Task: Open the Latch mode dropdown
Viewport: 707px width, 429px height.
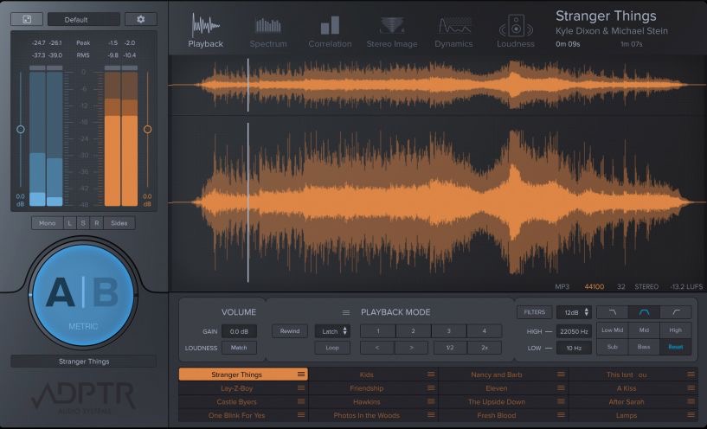Action: click(332, 331)
